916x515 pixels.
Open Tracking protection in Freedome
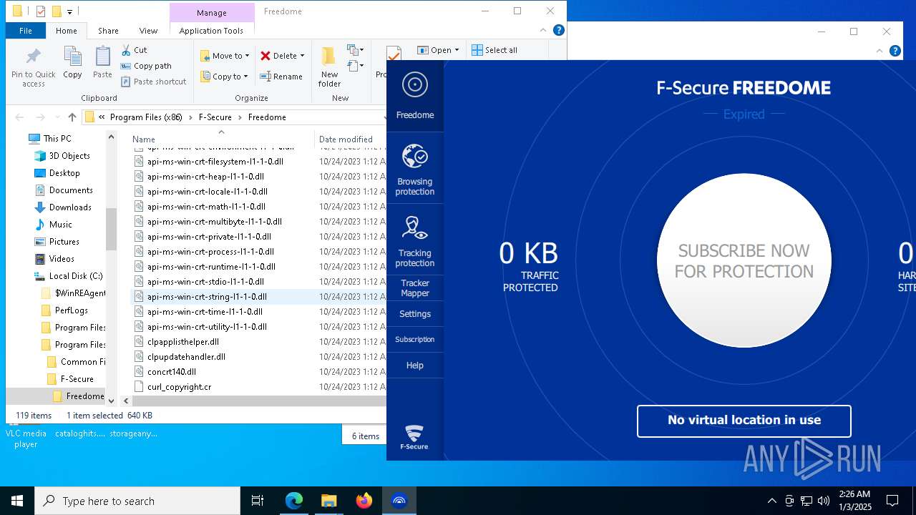pos(415,240)
